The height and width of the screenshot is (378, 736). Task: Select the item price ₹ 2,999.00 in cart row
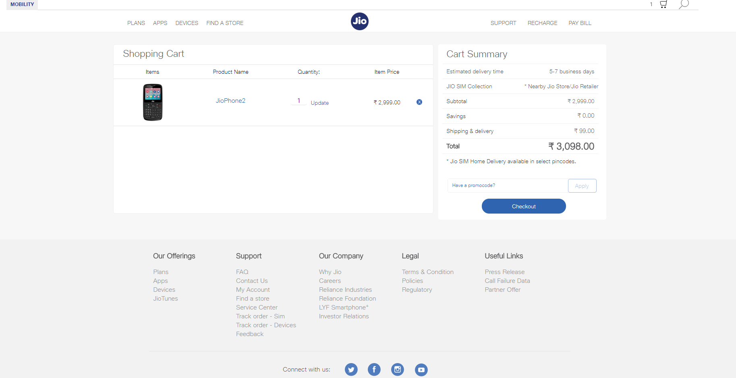(x=387, y=102)
